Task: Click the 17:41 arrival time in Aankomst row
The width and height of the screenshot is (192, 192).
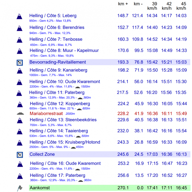Action: point(152,188)
